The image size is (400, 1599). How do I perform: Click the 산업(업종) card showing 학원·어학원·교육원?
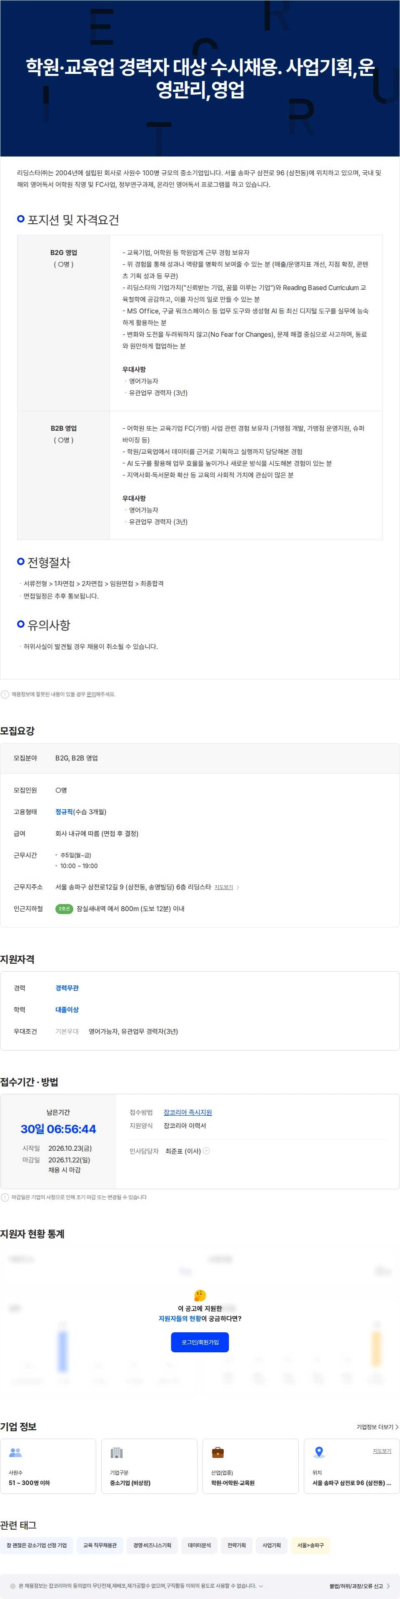[250, 1465]
